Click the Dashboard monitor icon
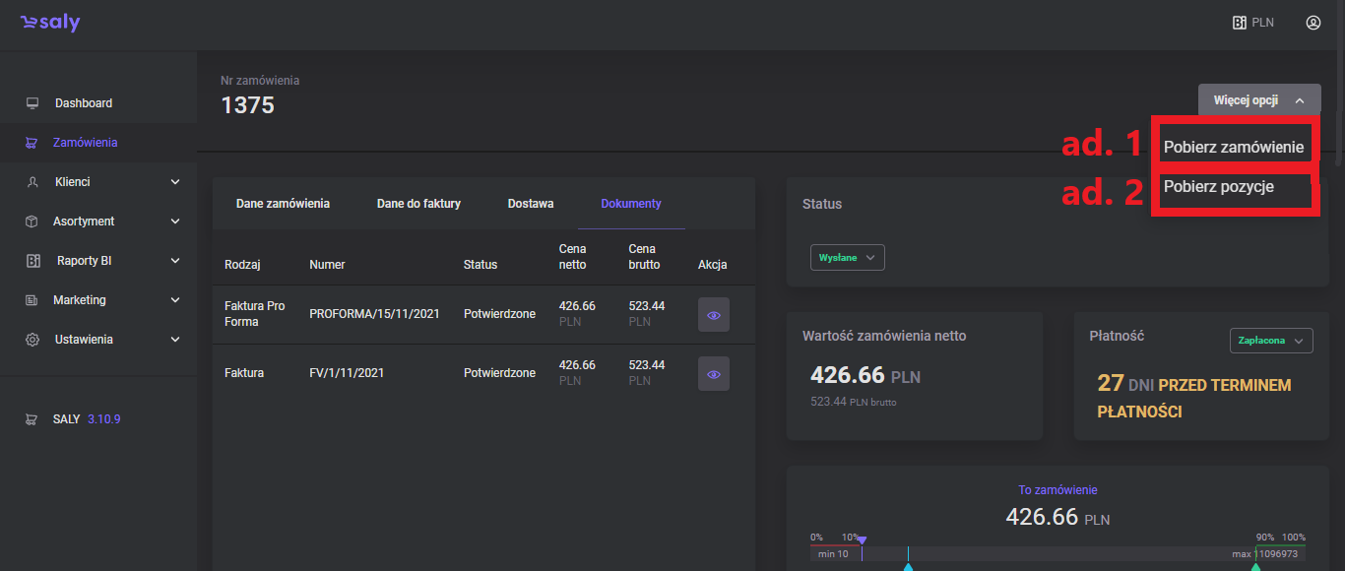This screenshot has height=571, width=1345. click(x=32, y=103)
